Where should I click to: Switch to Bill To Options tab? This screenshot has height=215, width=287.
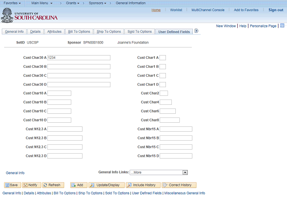tap(79, 32)
